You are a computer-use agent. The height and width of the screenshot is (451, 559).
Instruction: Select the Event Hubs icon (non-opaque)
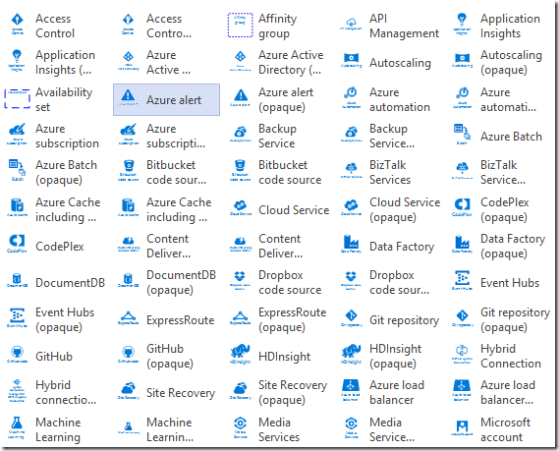(x=462, y=281)
